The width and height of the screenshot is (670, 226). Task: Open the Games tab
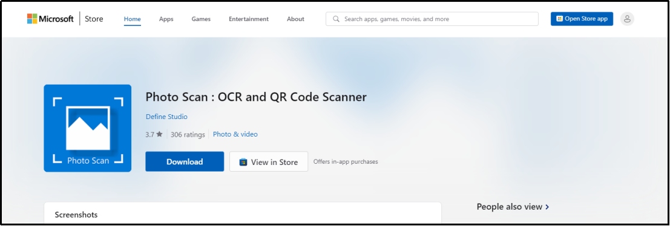pos(201,19)
